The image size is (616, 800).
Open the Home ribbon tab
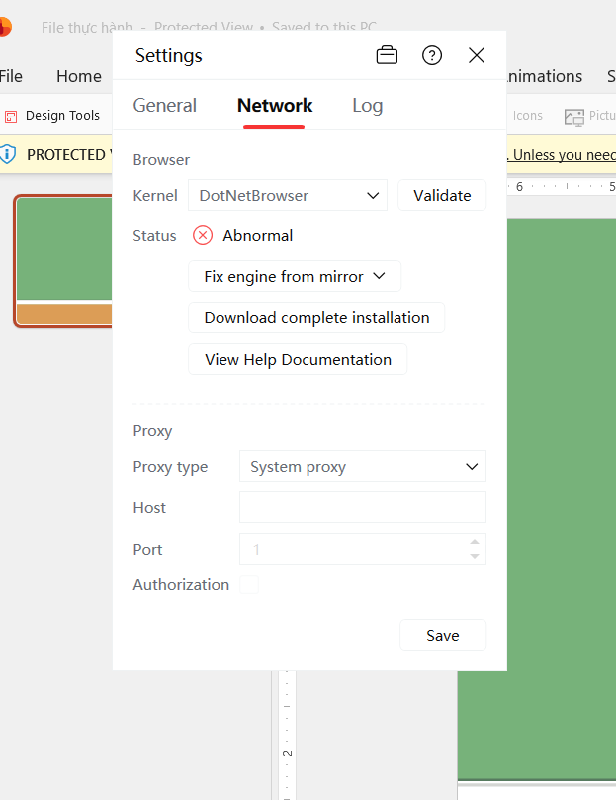click(x=78, y=76)
